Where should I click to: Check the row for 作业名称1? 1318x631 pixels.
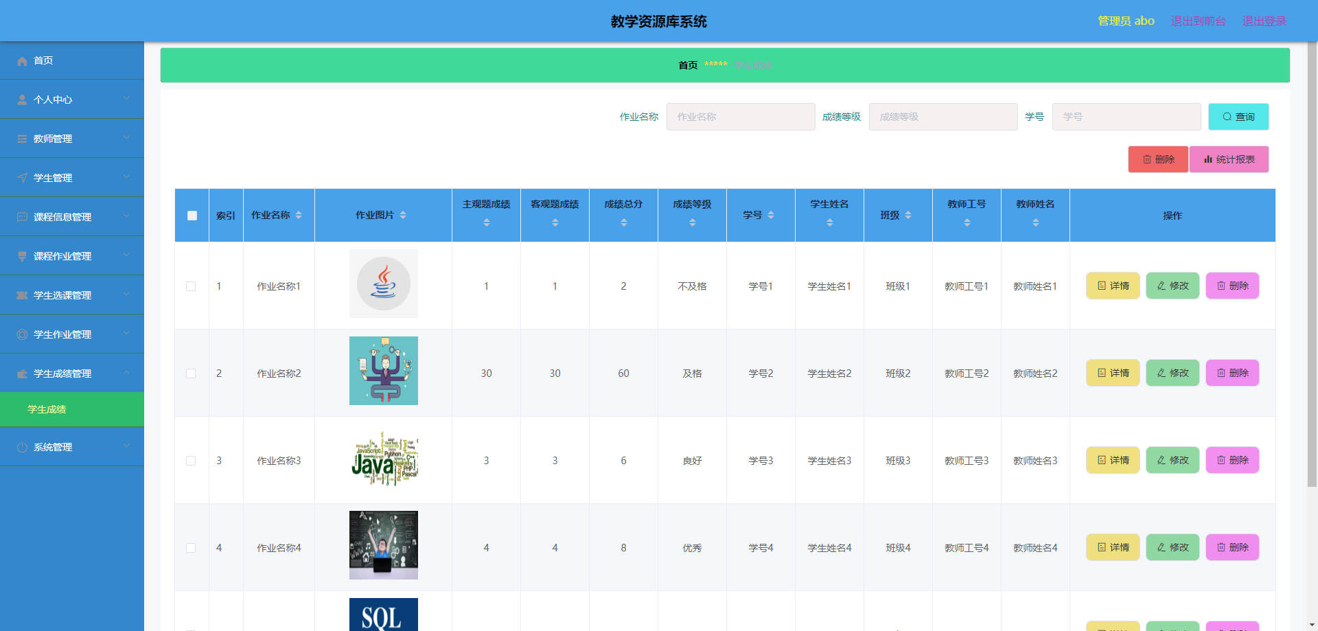click(191, 286)
